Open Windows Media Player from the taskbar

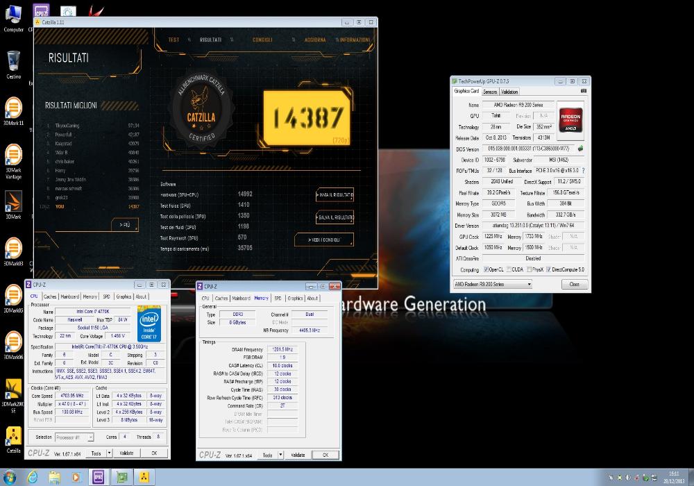tap(76, 477)
